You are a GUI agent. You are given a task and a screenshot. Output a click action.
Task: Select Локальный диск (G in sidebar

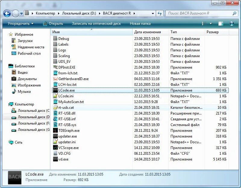pyautogui.click(x=30, y=130)
